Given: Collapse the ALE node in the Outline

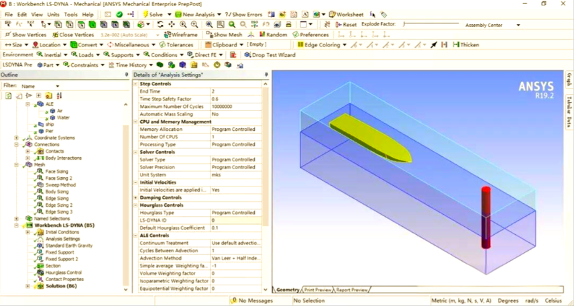Looking at the screenshot, I should pyautogui.click(x=27, y=104).
